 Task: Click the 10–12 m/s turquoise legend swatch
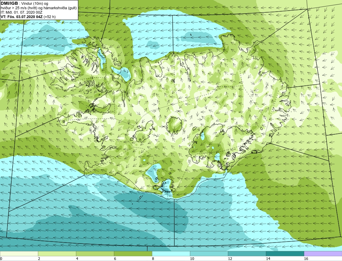pyautogui.click(x=209, y=253)
